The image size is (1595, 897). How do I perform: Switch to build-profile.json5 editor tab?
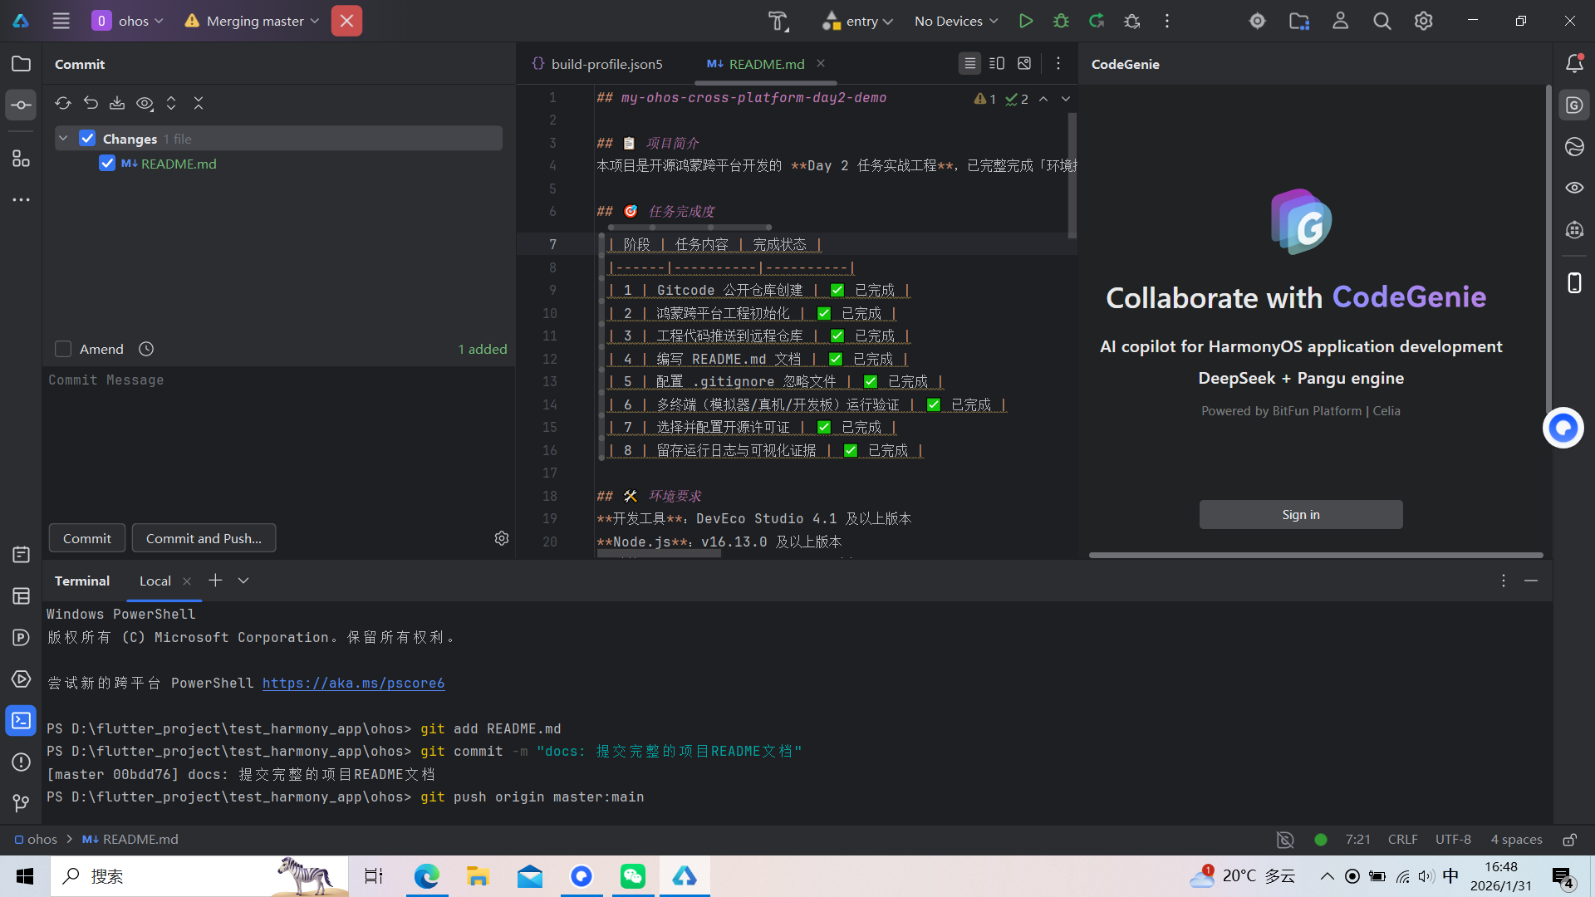pos(606,64)
